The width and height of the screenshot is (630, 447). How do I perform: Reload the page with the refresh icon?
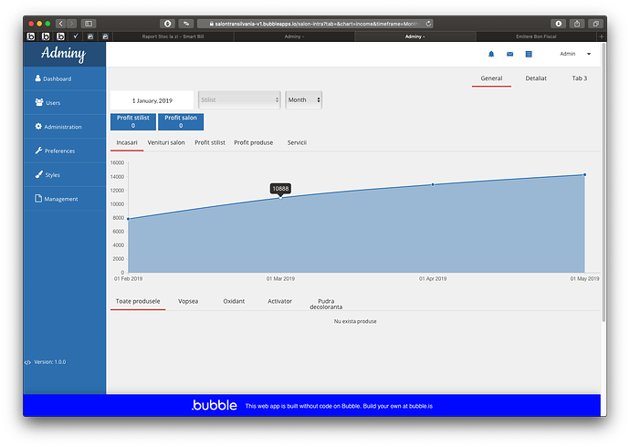[x=428, y=24]
